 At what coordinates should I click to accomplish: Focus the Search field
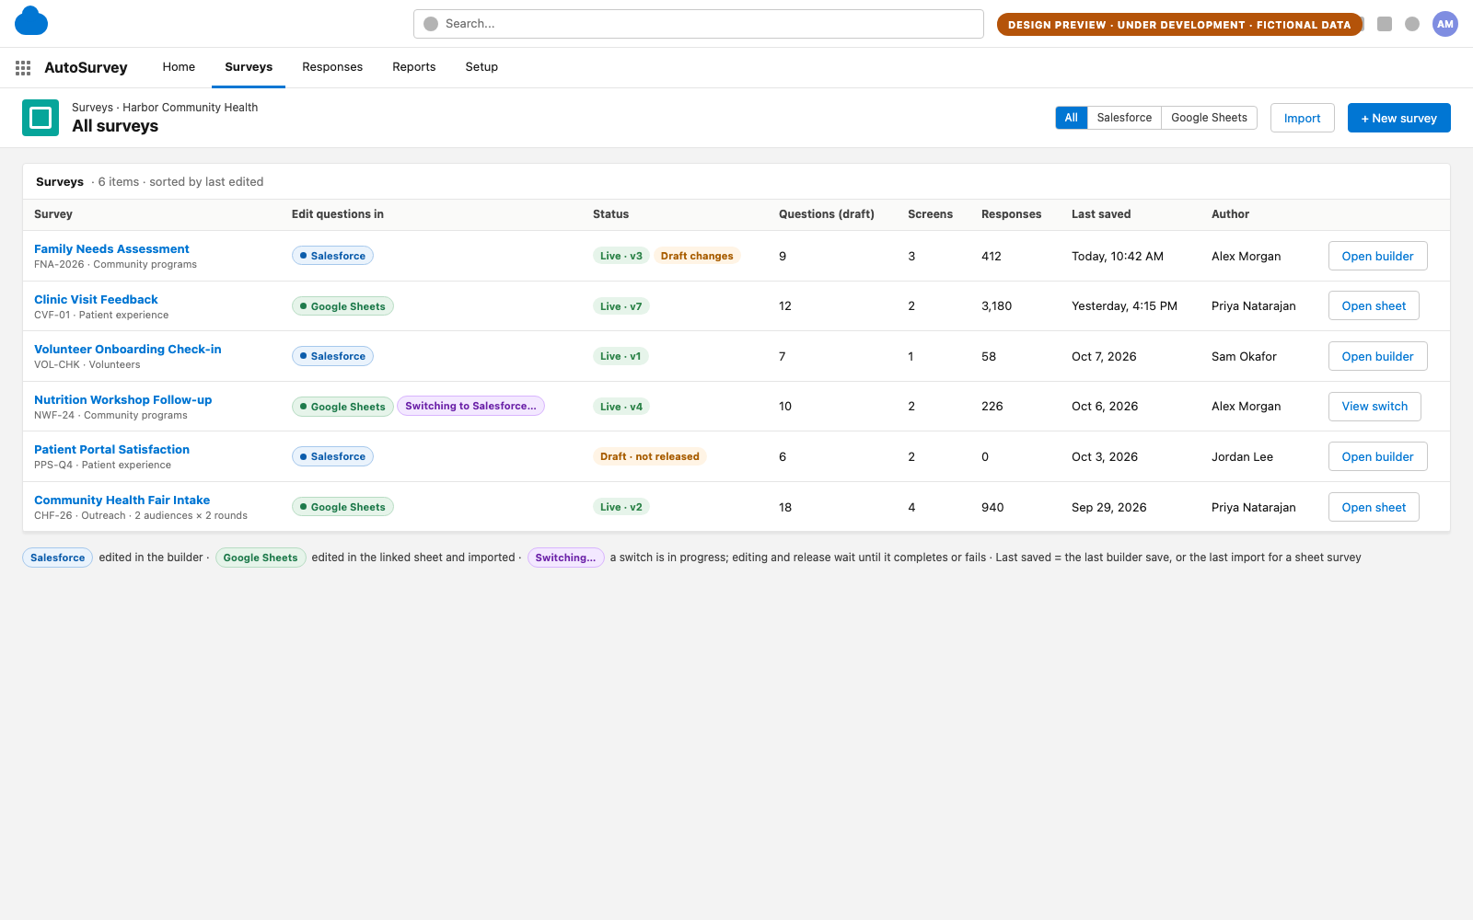(699, 24)
